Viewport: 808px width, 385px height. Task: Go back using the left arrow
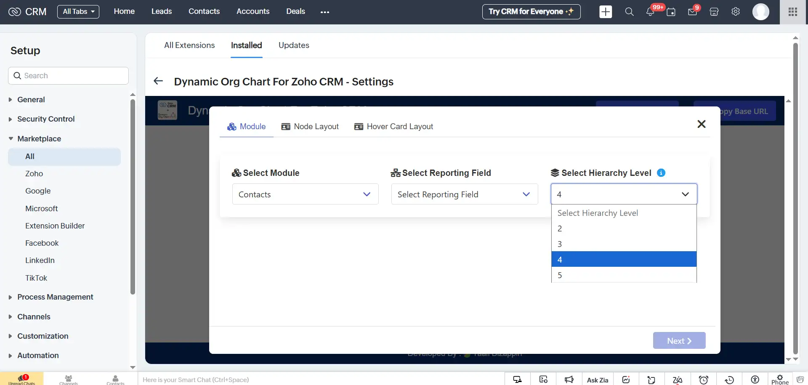coord(158,81)
